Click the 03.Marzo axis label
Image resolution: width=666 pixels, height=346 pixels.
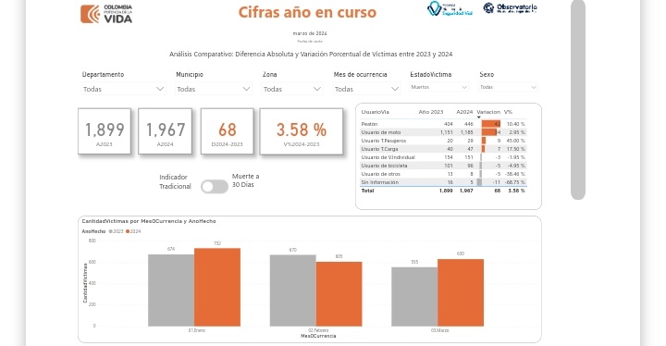(439, 330)
